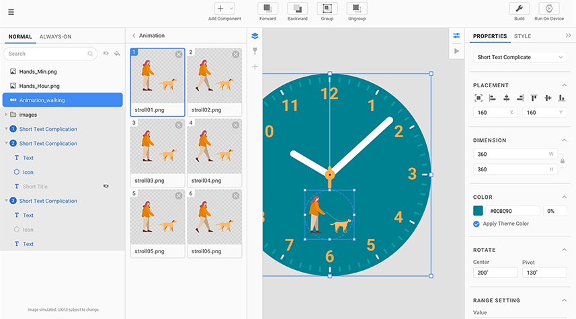
Task: Click the Group components icon
Action: click(327, 9)
